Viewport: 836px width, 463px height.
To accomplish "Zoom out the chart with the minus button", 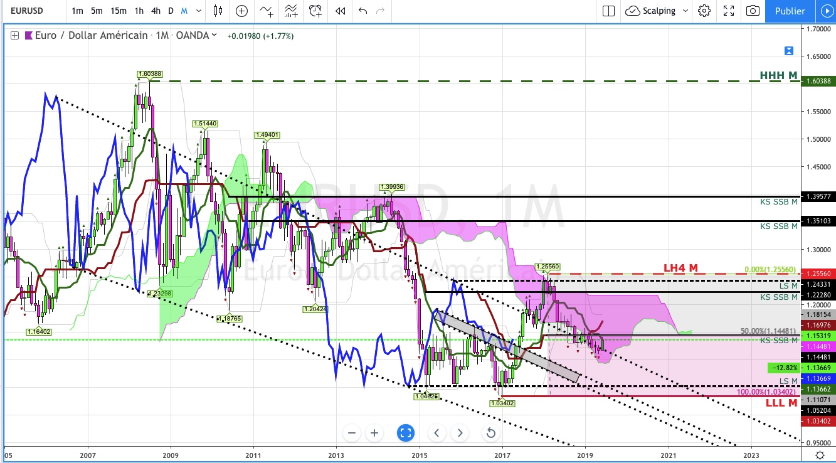I will (352, 433).
